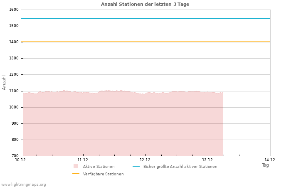This screenshot has height=187, width=291.
Task: Click the 14.12 date label on the x-axis
Action: [x=270, y=160]
